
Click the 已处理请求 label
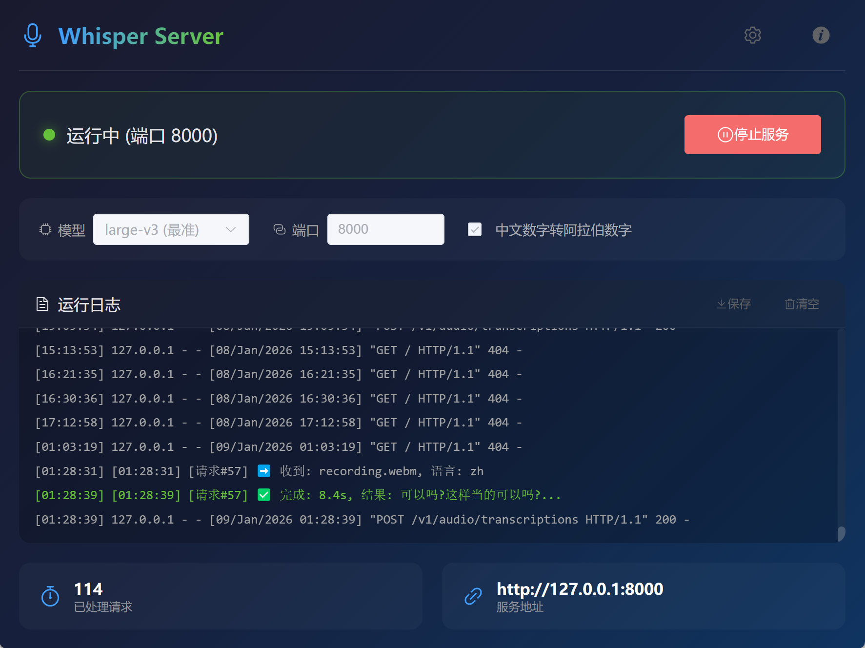(103, 607)
